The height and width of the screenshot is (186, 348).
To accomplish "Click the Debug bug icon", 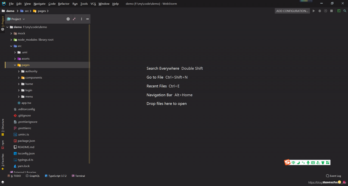I will pyautogui.click(x=319, y=11).
